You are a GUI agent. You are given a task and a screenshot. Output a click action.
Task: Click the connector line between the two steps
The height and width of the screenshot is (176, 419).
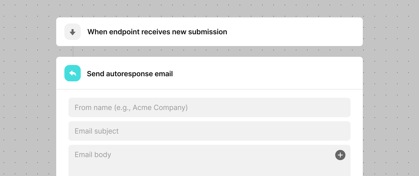(73, 51)
